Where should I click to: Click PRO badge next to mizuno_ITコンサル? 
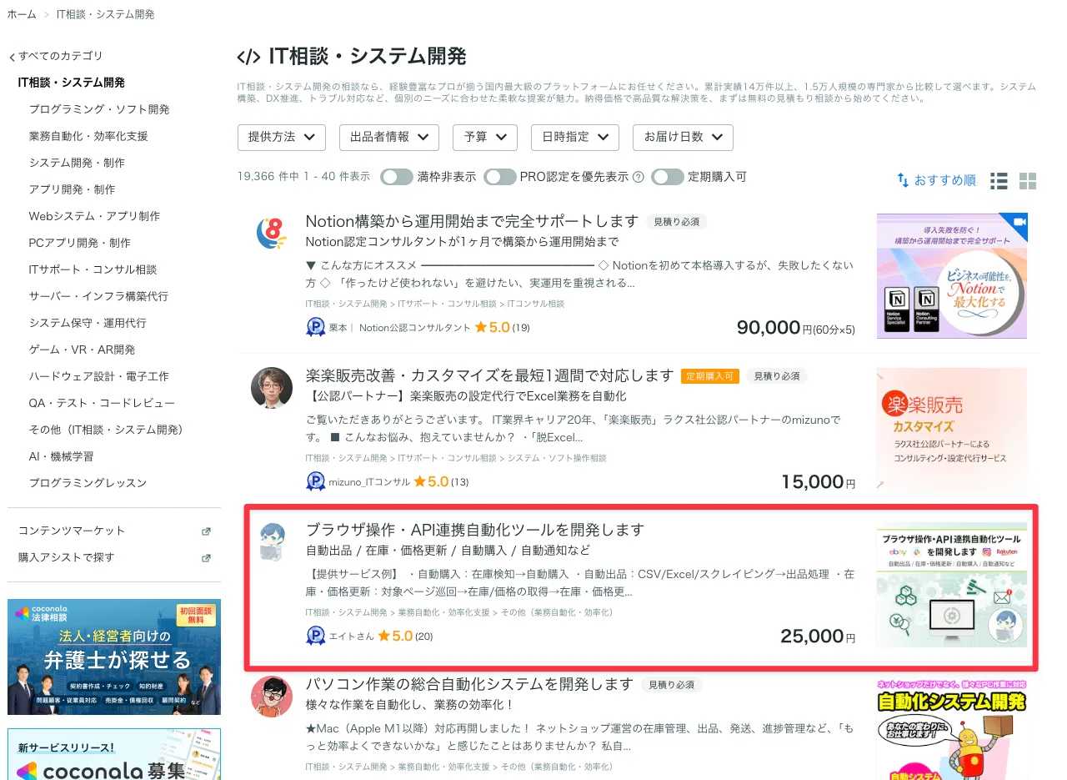pyautogui.click(x=315, y=481)
